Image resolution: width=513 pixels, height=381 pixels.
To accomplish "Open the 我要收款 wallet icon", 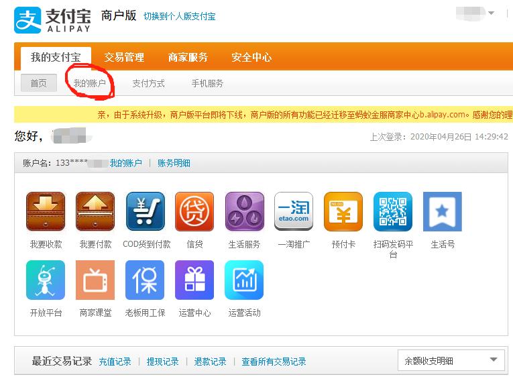I will [x=46, y=211].
